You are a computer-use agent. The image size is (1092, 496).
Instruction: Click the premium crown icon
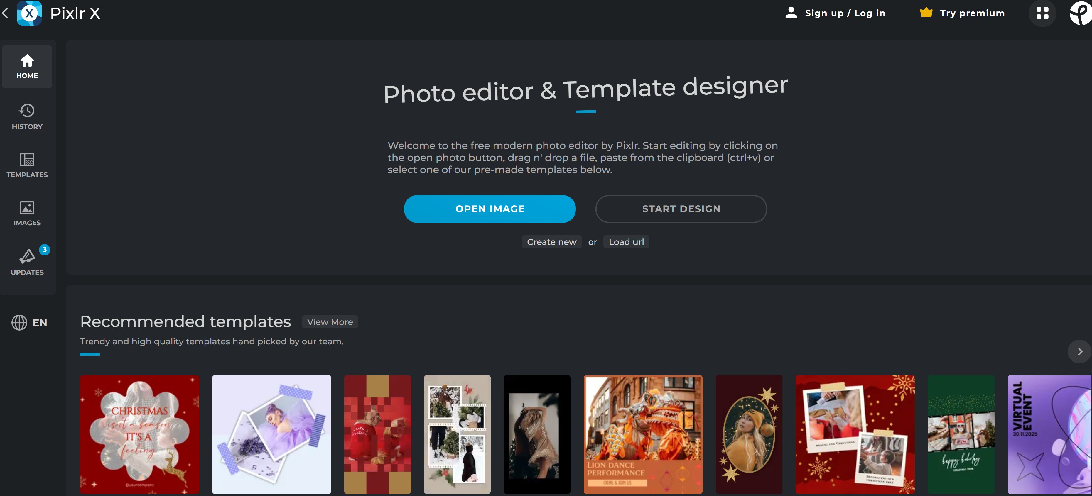pyautogui.click(x=926, y=13)
